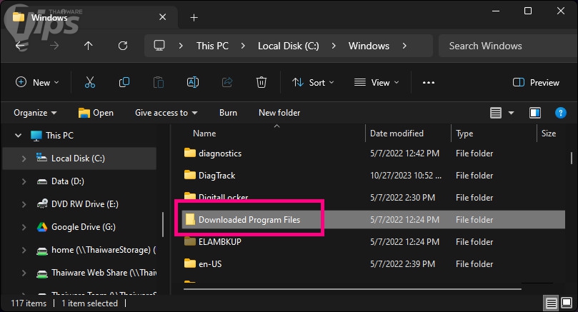Collapse the This PC tree node
Viewport: 578px width, 312px height.
pos(17,136)
